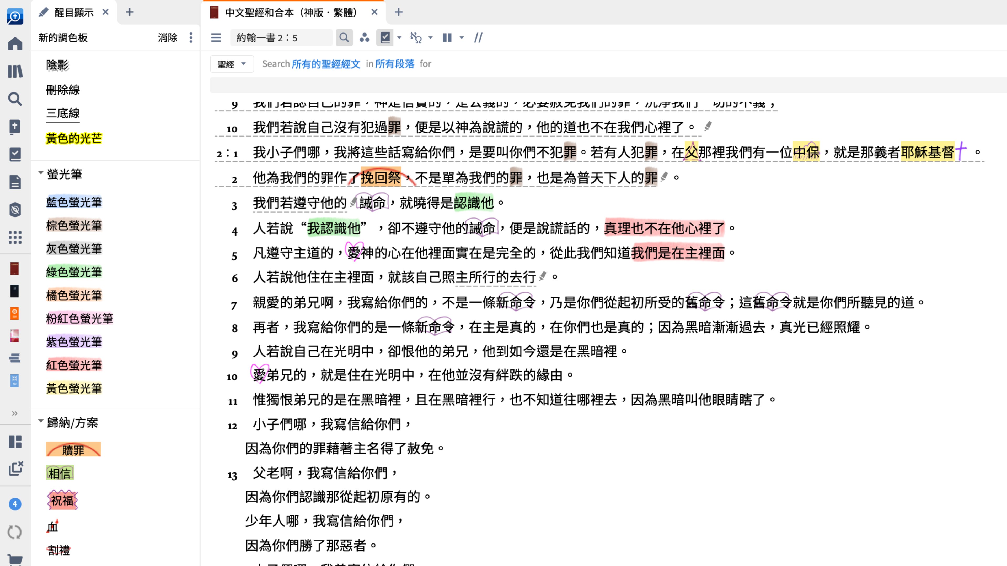Image resolution: width=1007 pixels, height=566 pixels.
Task: Add new tab beside 中文聖經和合本
Action: click(x=398, y=12)
